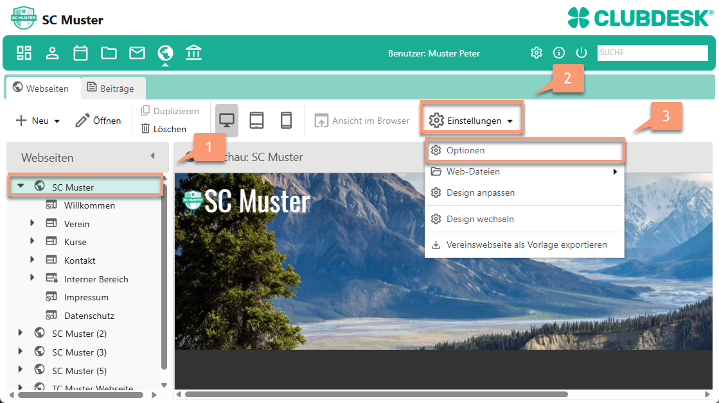
Task: Click the Impressum page icon in tree
Action: [x=51, y=296]
